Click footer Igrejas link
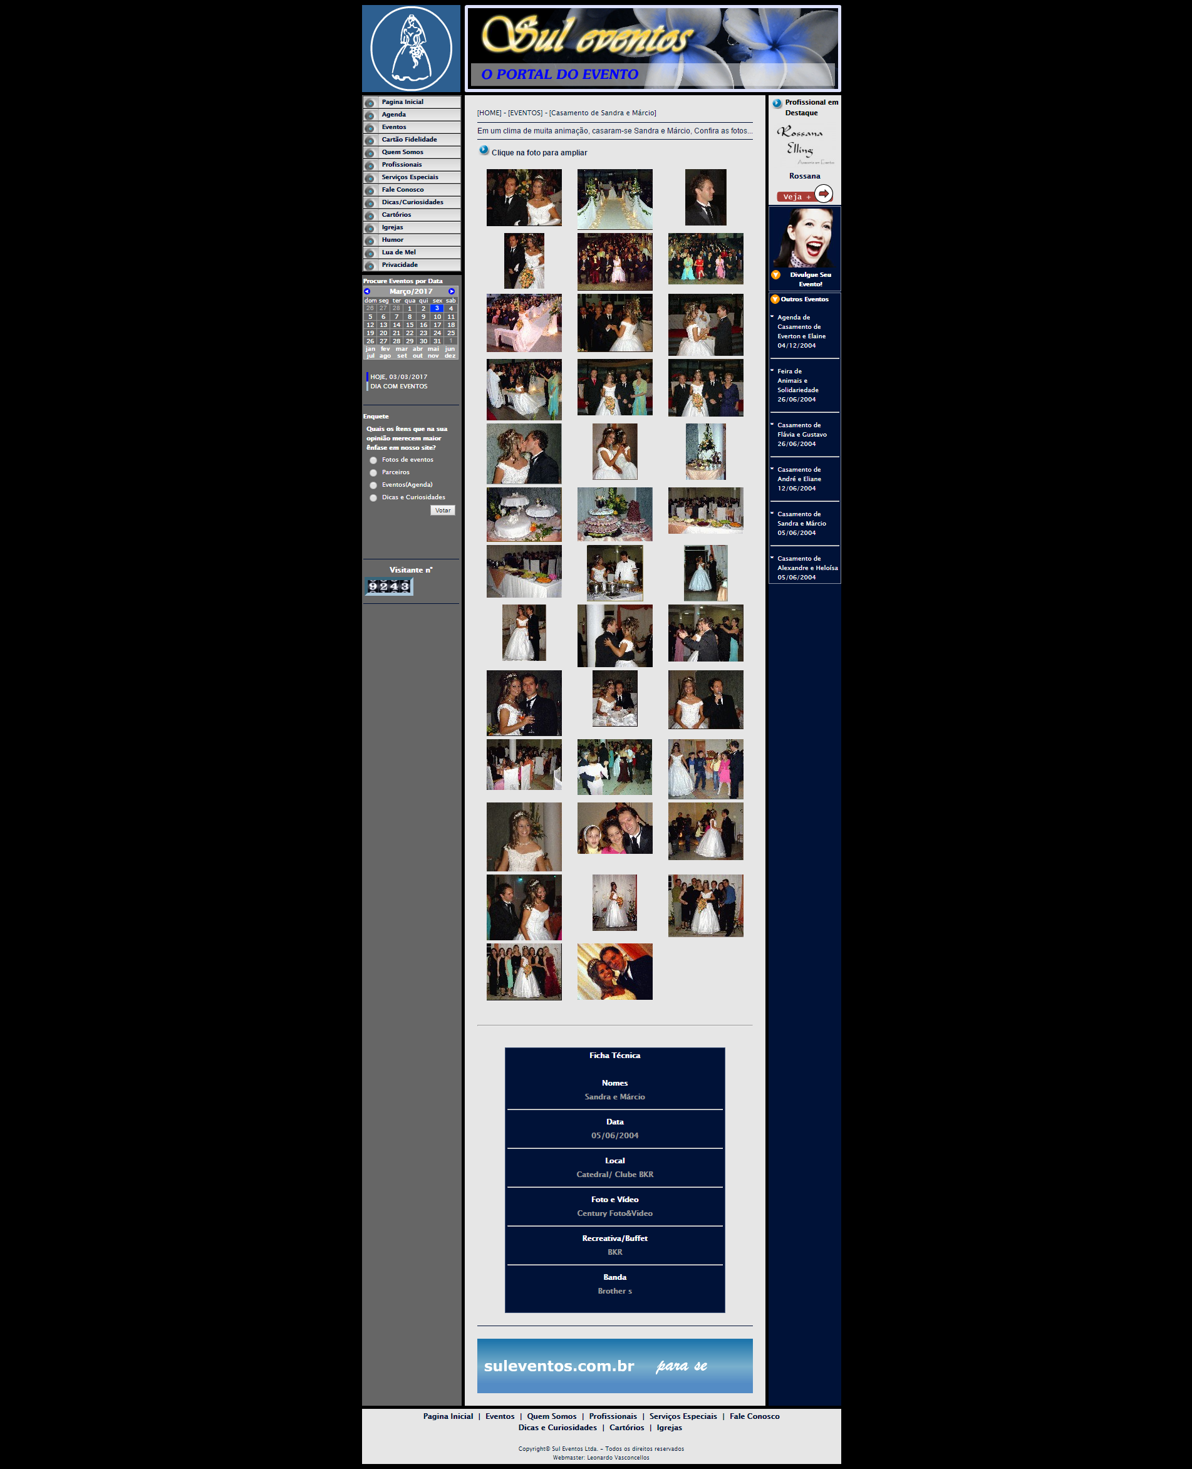 tap(669, 1427)
